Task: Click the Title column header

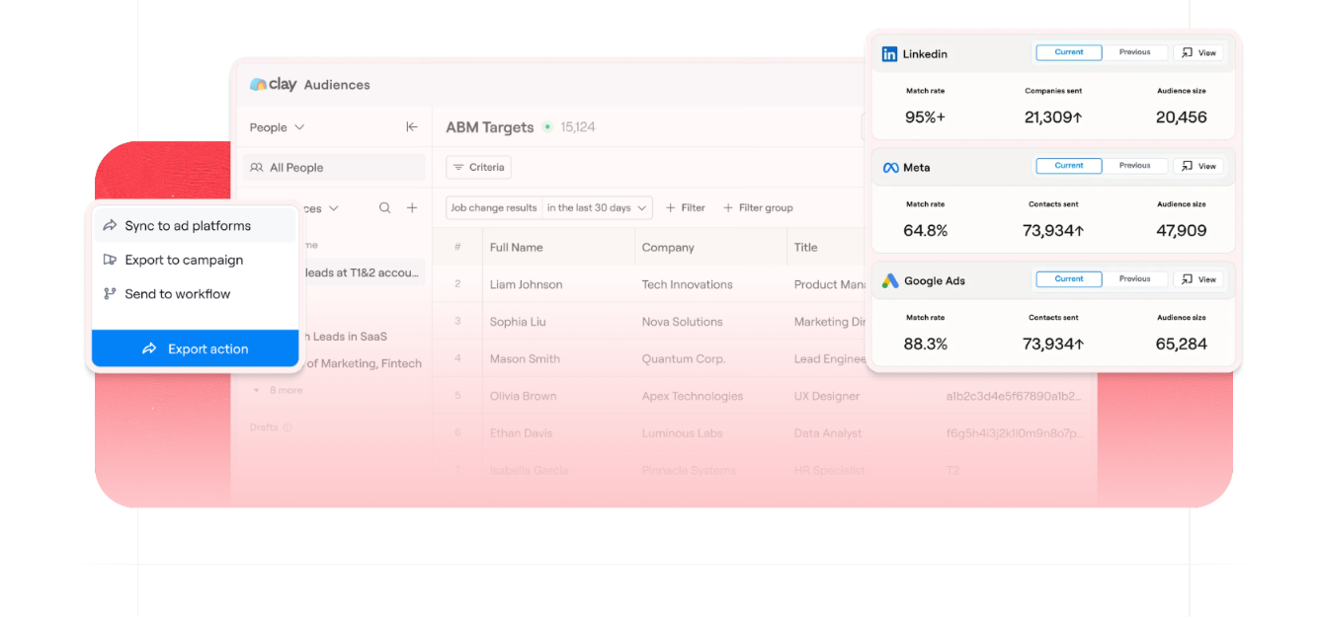Action: 805,247
